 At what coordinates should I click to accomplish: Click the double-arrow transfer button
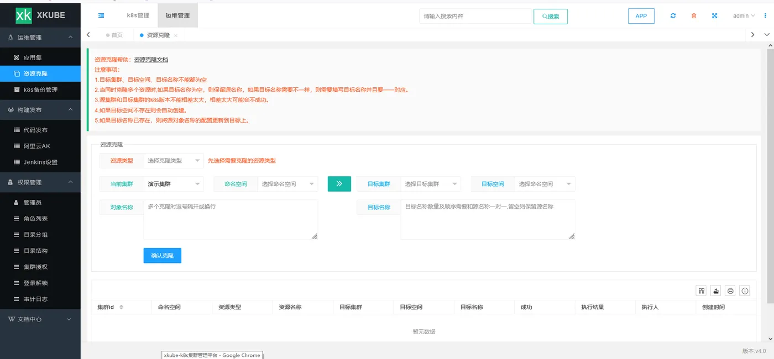(339, 184)
